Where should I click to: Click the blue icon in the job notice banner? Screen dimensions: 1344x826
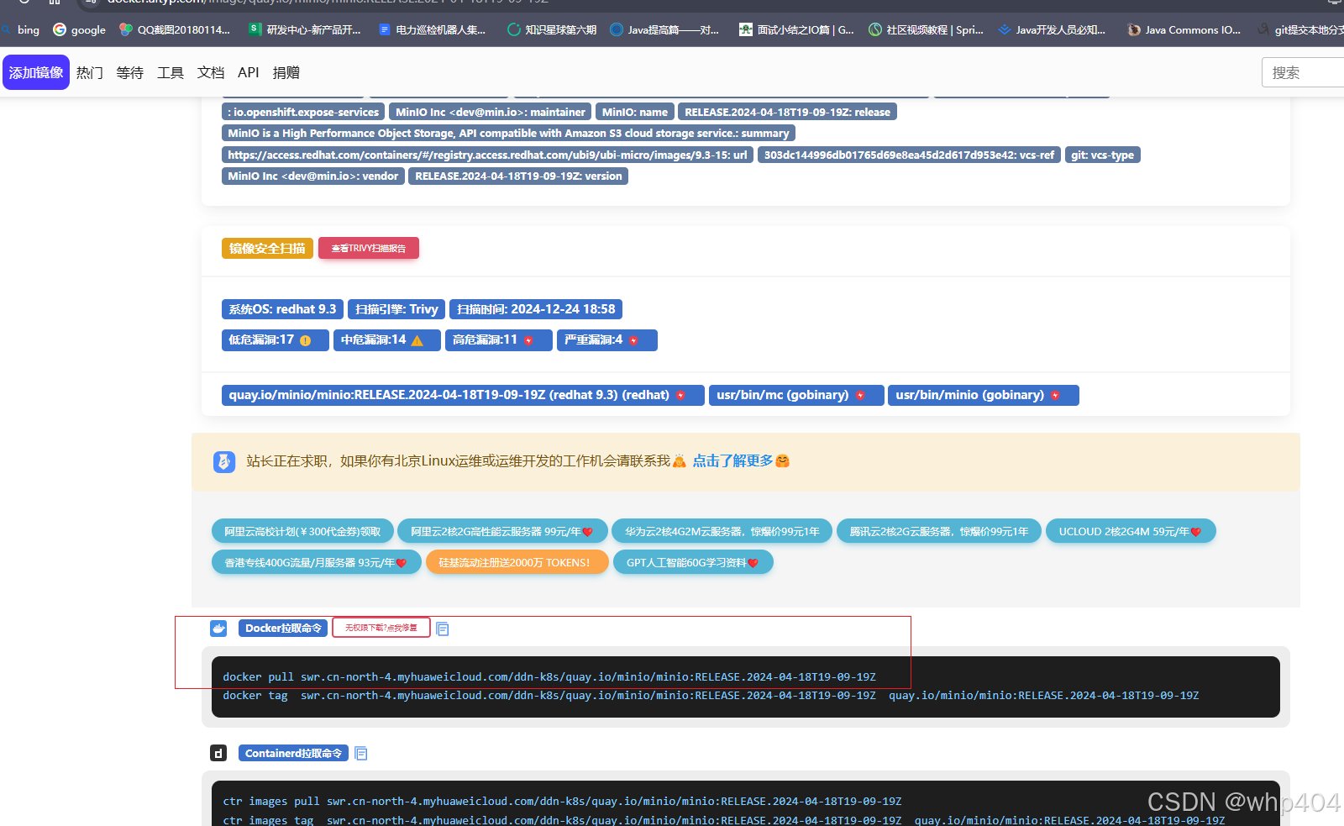coord(224,461)
